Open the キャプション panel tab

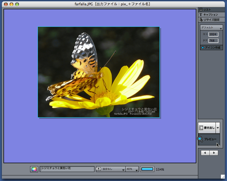coord(211,15)
